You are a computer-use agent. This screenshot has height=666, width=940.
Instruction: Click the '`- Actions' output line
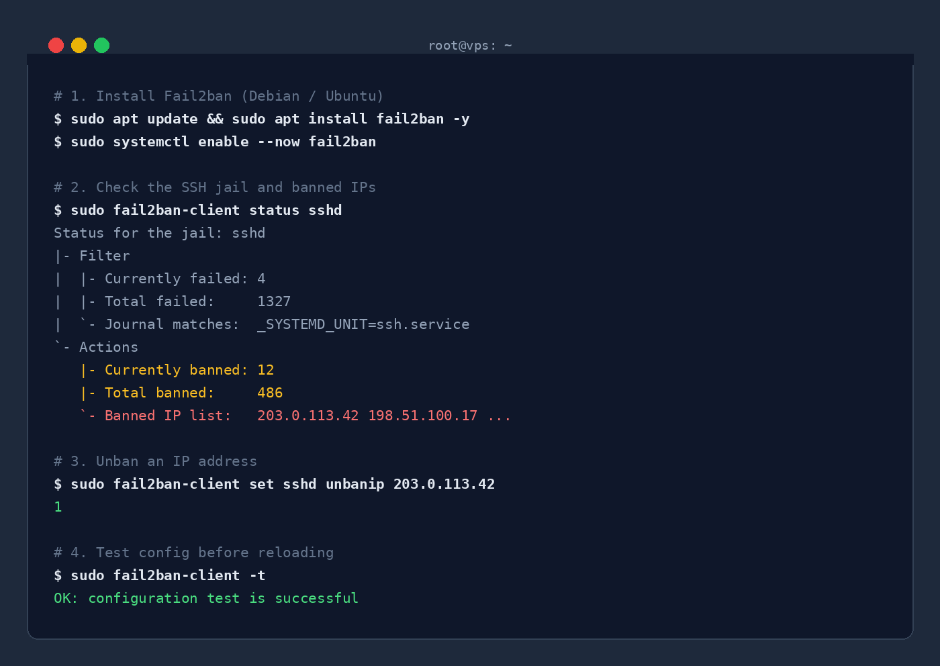click(x=96, y=347)
